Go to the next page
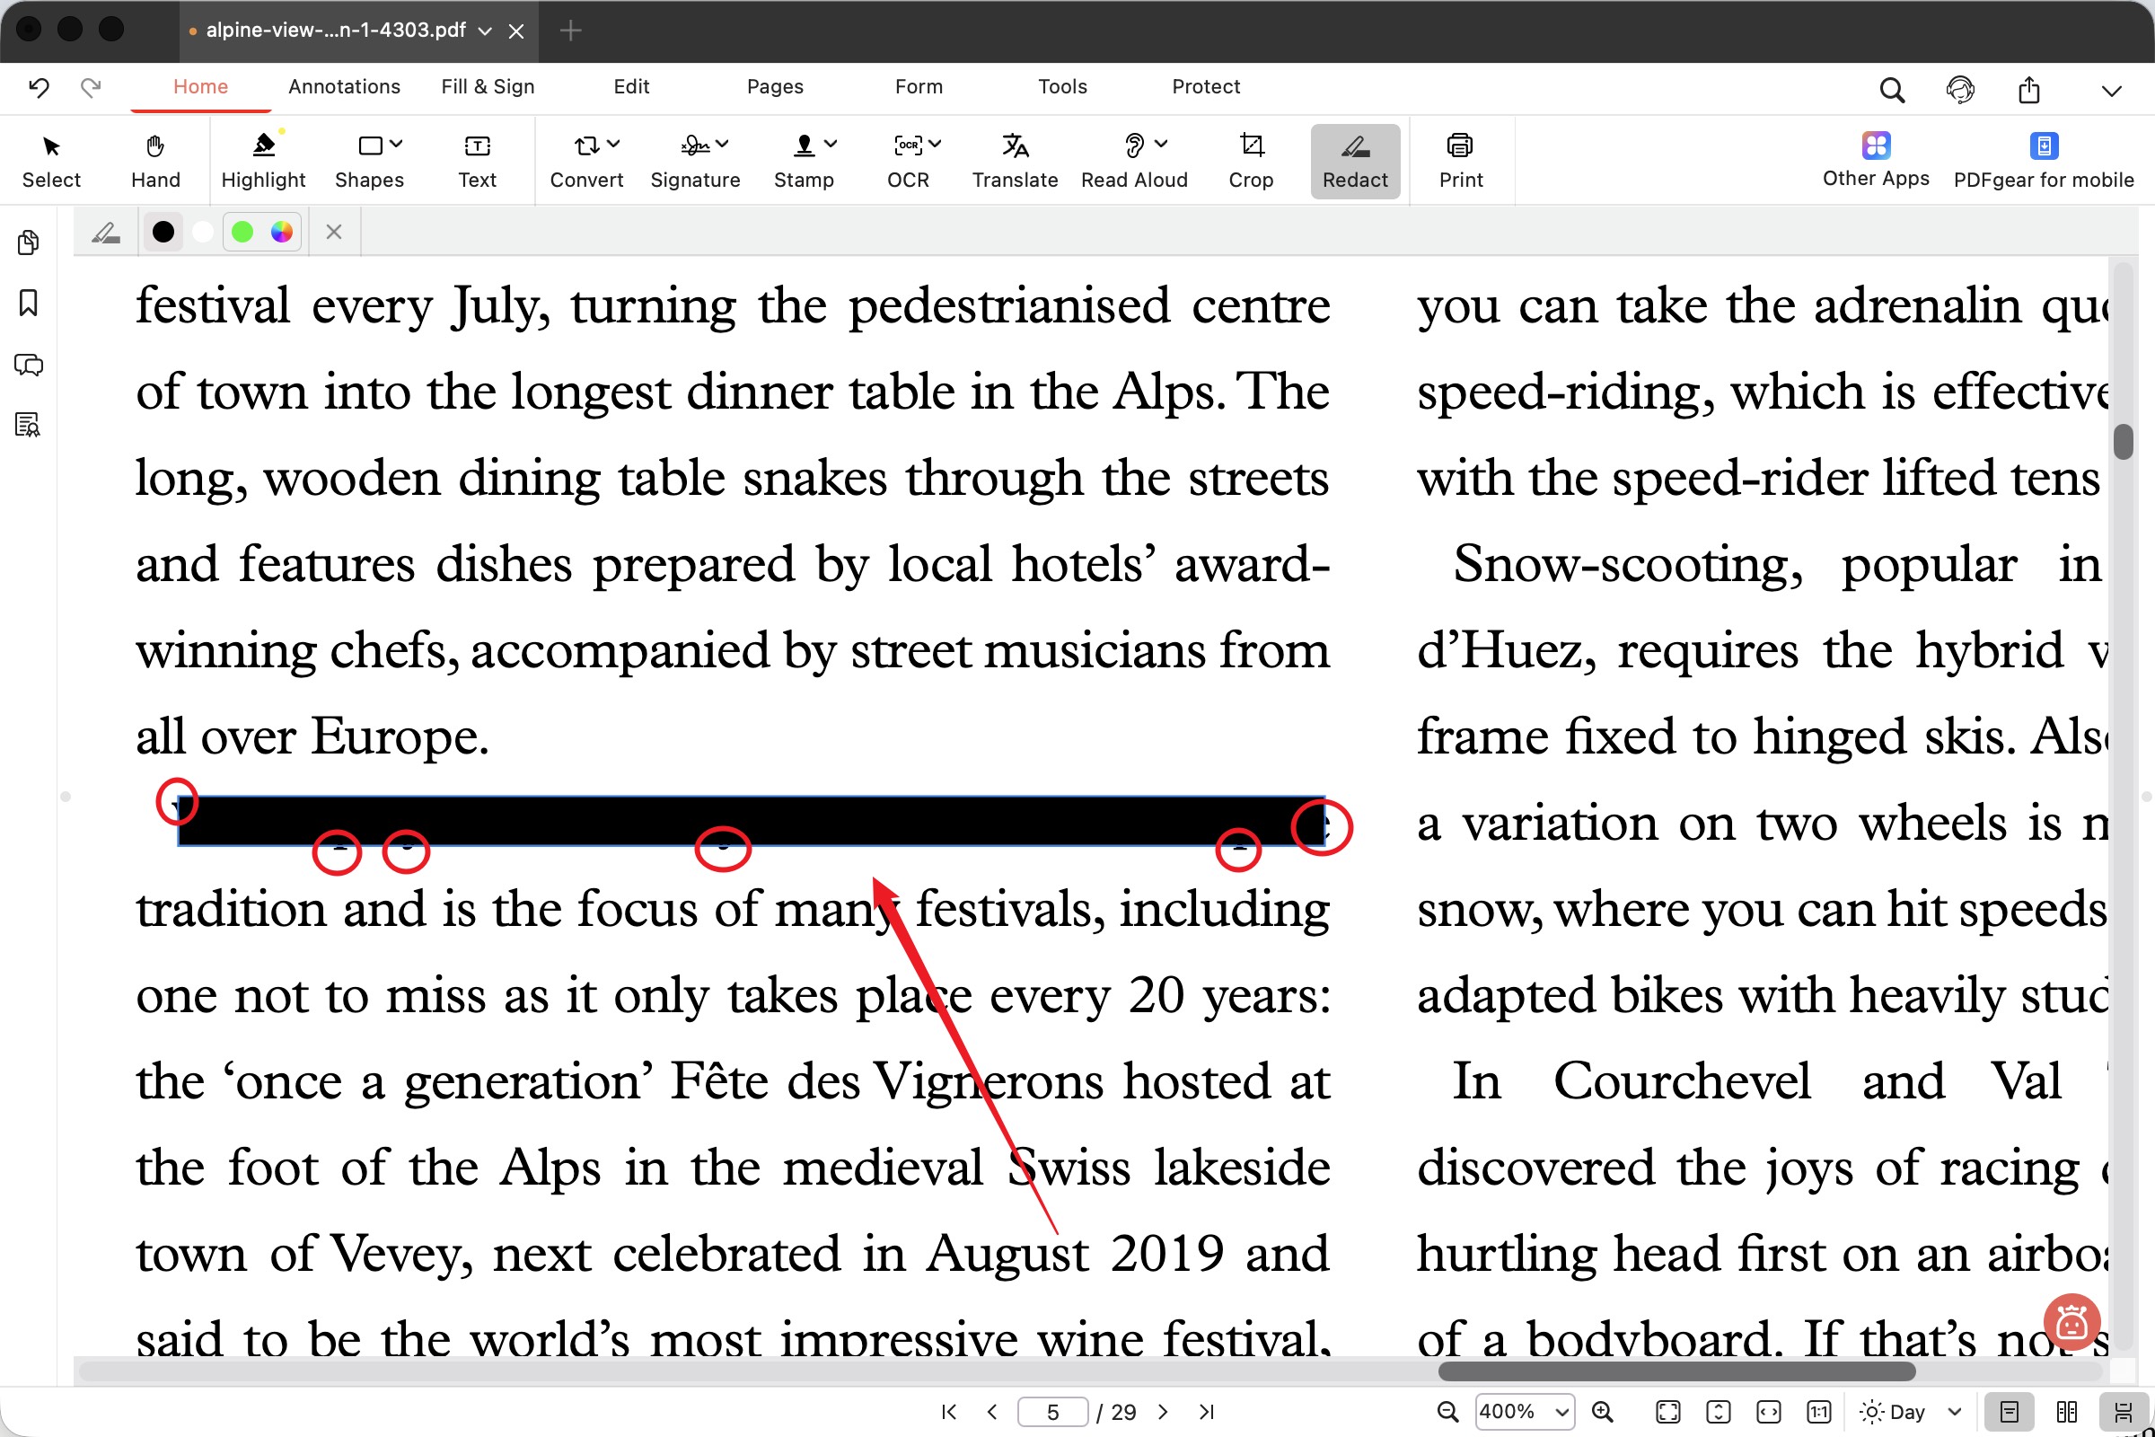The image size is (2155, 1437). pyautogui.click(x=1163, y=1411)
